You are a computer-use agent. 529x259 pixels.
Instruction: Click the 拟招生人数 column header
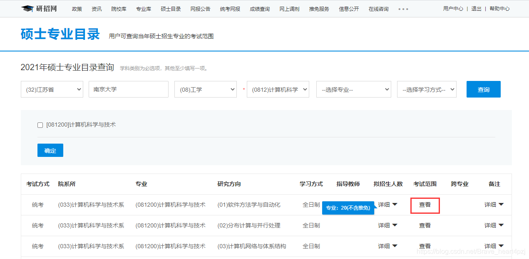tap(388, 184)
